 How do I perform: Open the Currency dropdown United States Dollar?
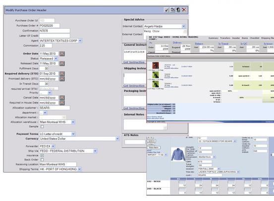(x=117, y=139)
